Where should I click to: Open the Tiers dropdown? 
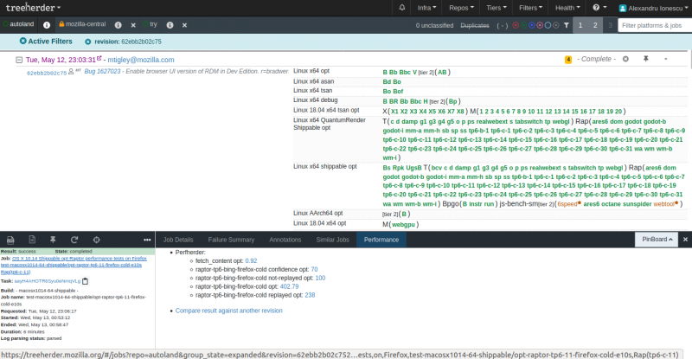496,8
